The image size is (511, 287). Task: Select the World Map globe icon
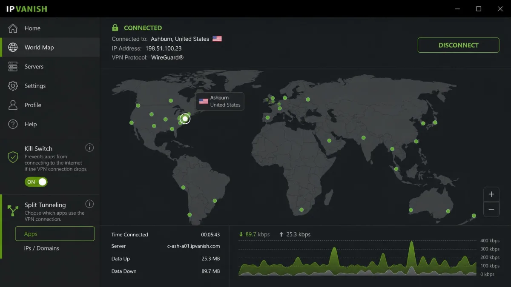click(13, 47)
